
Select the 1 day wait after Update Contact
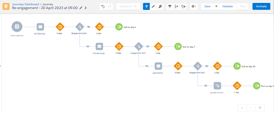pyautogui.click(x=237, y=86)
